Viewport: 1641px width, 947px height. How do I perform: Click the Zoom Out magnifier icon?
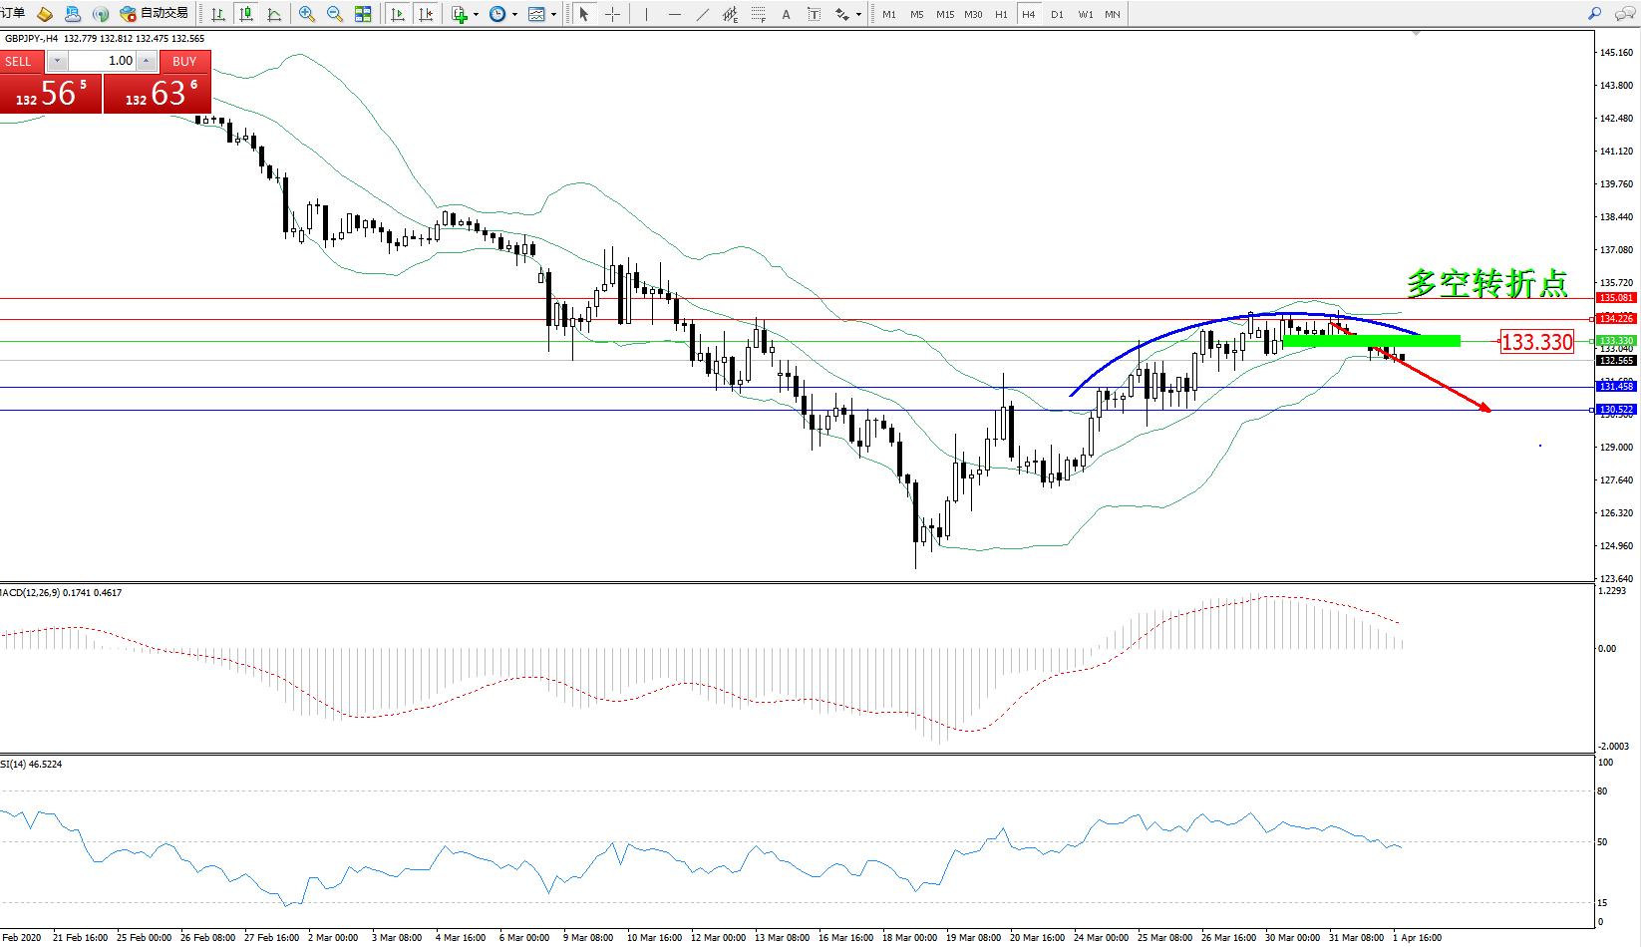point(335,14)
